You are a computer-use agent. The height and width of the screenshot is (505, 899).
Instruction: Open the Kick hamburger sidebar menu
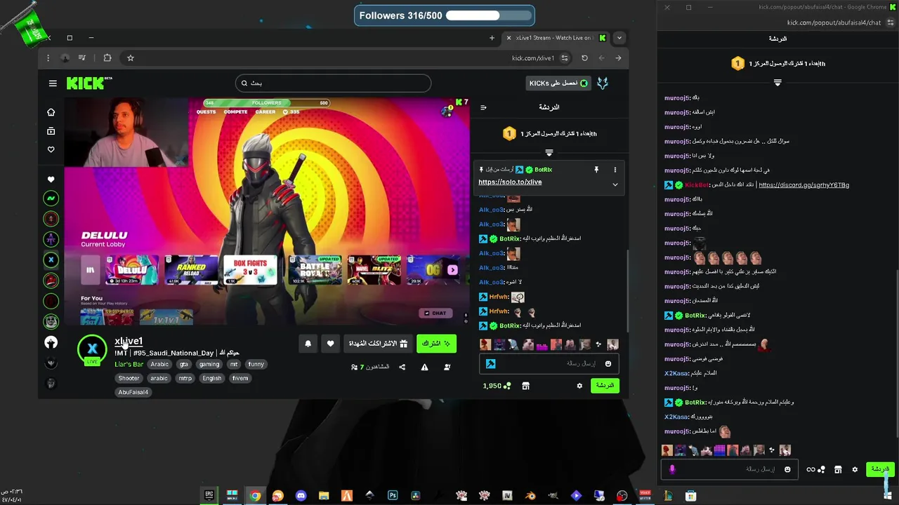(53, 83)
